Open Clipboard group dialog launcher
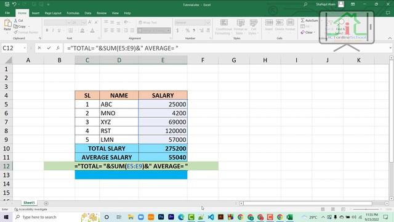Screen dimensions: 394x222 [40, 38]
